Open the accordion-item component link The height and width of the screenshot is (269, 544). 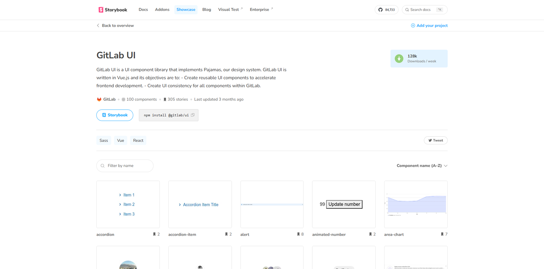(x=182, y=234)
